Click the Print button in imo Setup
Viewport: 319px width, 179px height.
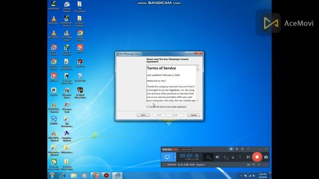(143, 115)
